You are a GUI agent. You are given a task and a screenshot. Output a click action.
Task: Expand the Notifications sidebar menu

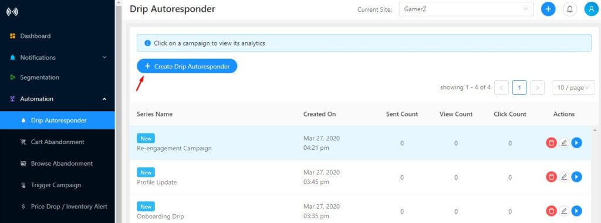click(58, 57)
